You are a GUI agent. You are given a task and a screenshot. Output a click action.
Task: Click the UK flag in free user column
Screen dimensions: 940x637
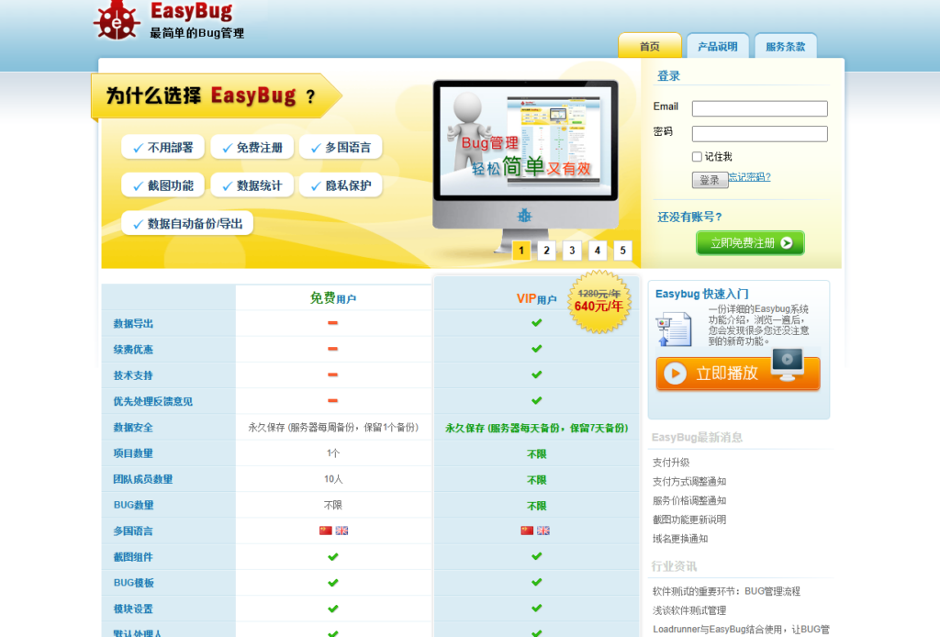pyautogui.click(x=341, y=531)
